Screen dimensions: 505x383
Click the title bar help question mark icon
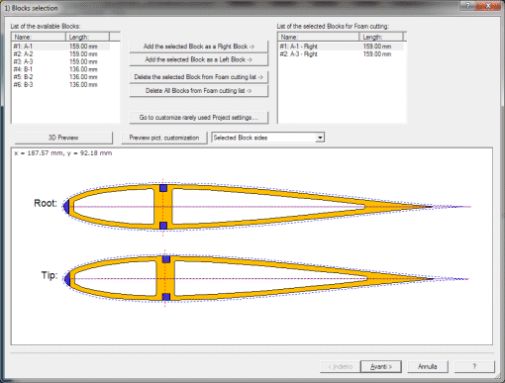pyautogui.click(x=468, y=6)
